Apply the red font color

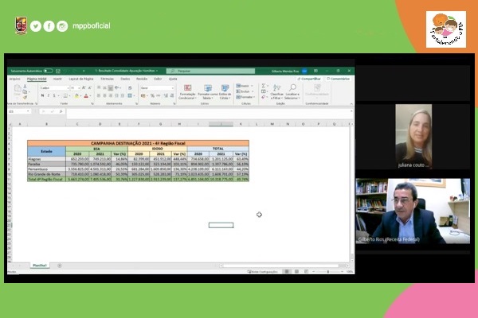86,96
